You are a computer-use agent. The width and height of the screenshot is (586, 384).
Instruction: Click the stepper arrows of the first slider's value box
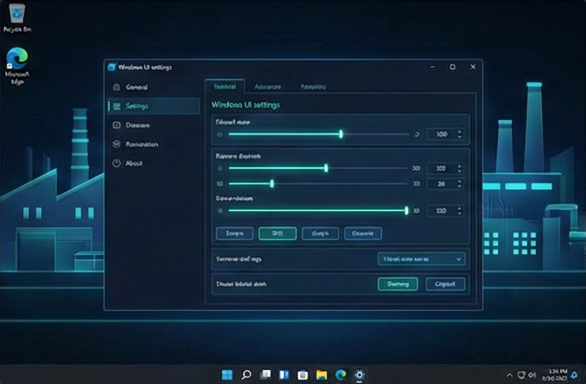click(460, 135)
